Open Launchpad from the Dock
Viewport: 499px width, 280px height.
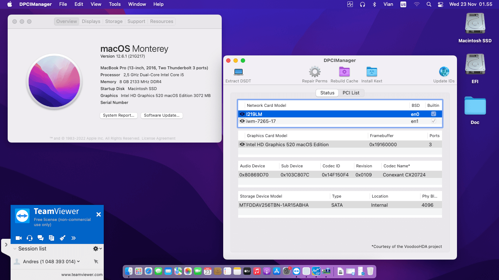(138, 271)
